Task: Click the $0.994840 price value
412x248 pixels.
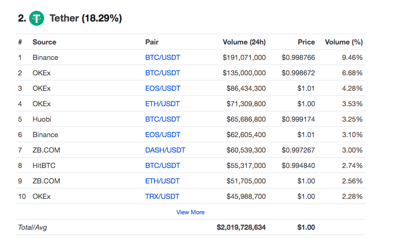Action: point(298,166)
